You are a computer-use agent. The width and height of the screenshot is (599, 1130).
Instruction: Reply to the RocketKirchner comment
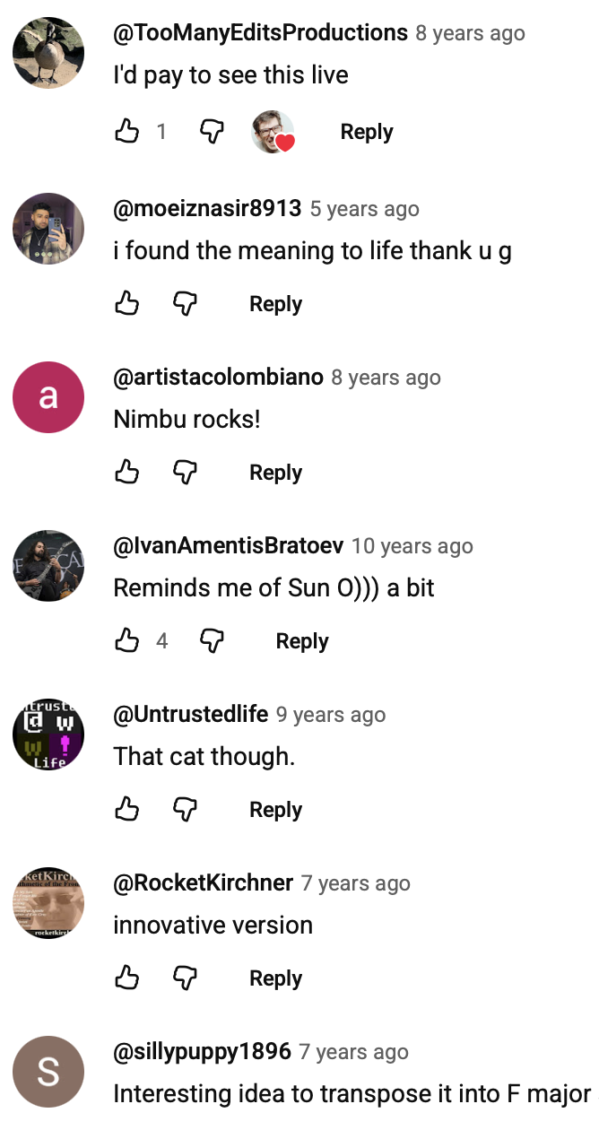coord(275,978)
